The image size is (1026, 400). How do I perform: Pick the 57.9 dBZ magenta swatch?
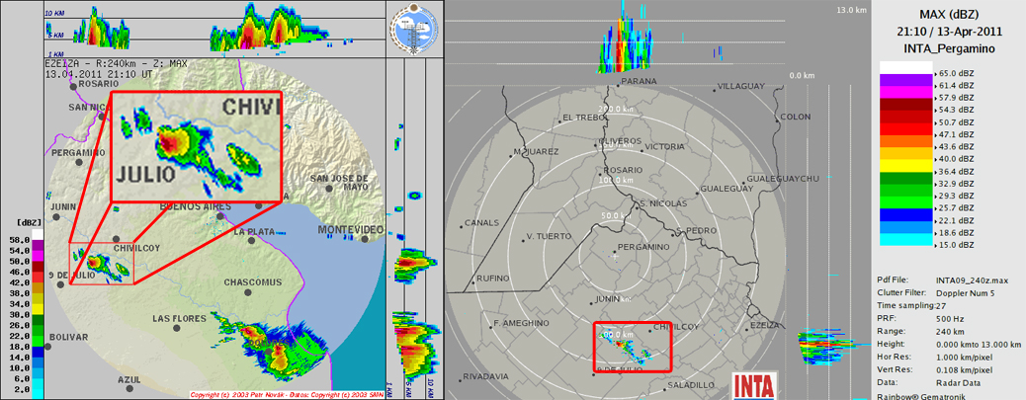[905, 92]
